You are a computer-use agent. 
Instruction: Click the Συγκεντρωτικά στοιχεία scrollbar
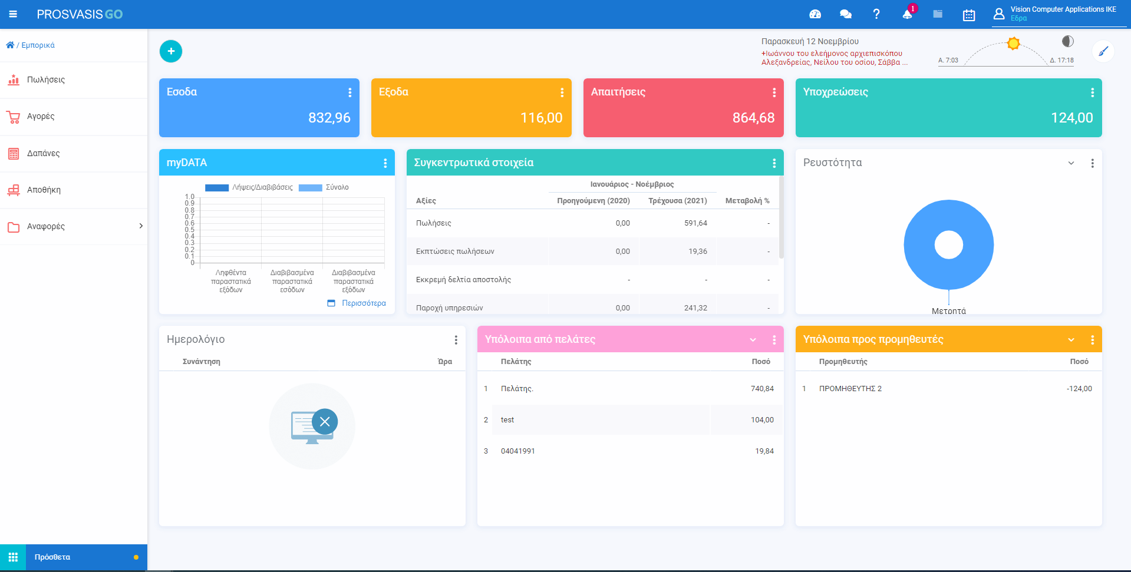[x=782, y=218]
